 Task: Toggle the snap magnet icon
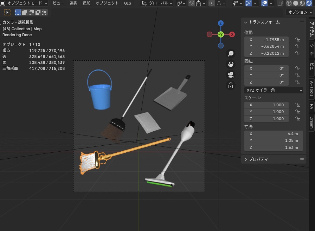coord(192,3)
